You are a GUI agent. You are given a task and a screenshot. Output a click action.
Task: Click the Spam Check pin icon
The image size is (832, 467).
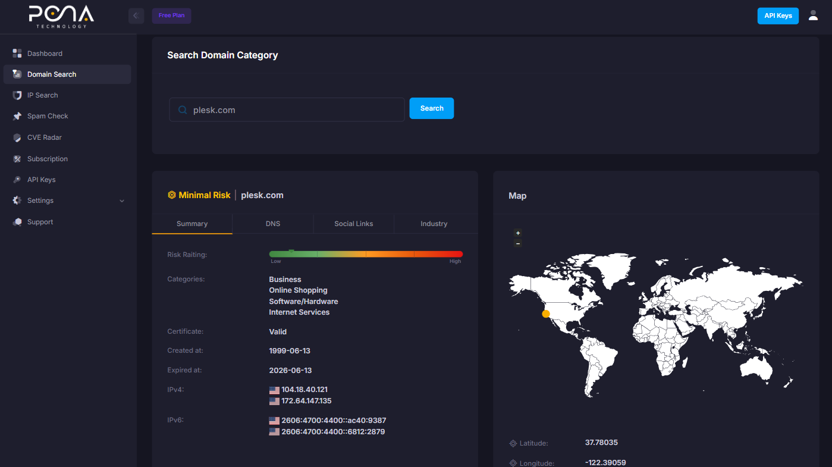tap(17, 116)
